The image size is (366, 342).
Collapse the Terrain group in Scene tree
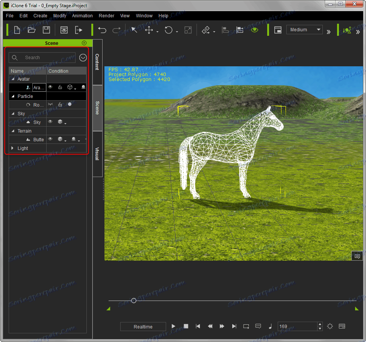[x=13, y=131]
